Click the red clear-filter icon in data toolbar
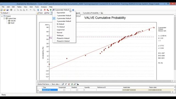Viewport: 176px width, 99px height. point(69,84)
